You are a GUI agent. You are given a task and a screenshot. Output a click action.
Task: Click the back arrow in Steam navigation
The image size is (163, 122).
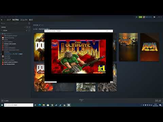point(2,20)
